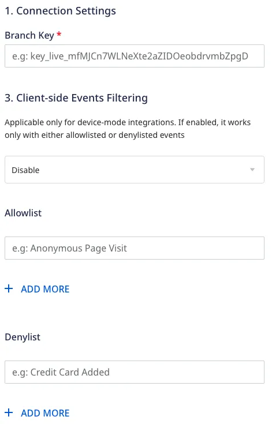Viewport: 272px width, 424px height.
Task: Focus the Denylist event name input
Action: pyautogui.click(x=135, y=372)
